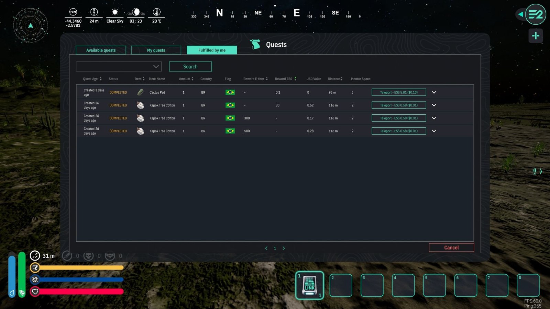Expand the 500 E-ther Kapok quest row
The width and height of the screenshot is (550, 309).
(434, 131)
